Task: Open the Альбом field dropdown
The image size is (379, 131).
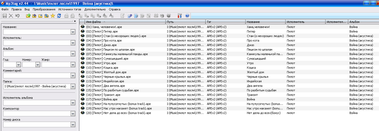Action: [73, 54]
